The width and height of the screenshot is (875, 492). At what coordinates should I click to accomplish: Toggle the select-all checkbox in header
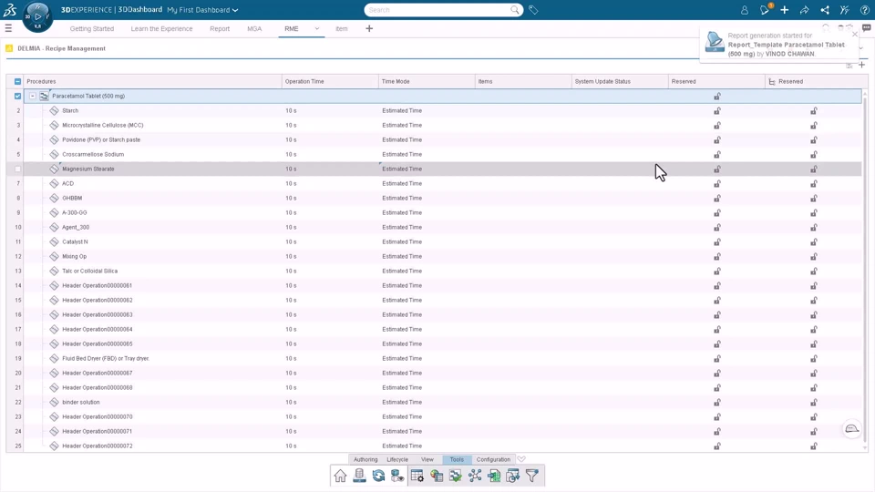[x=18, y=81]
